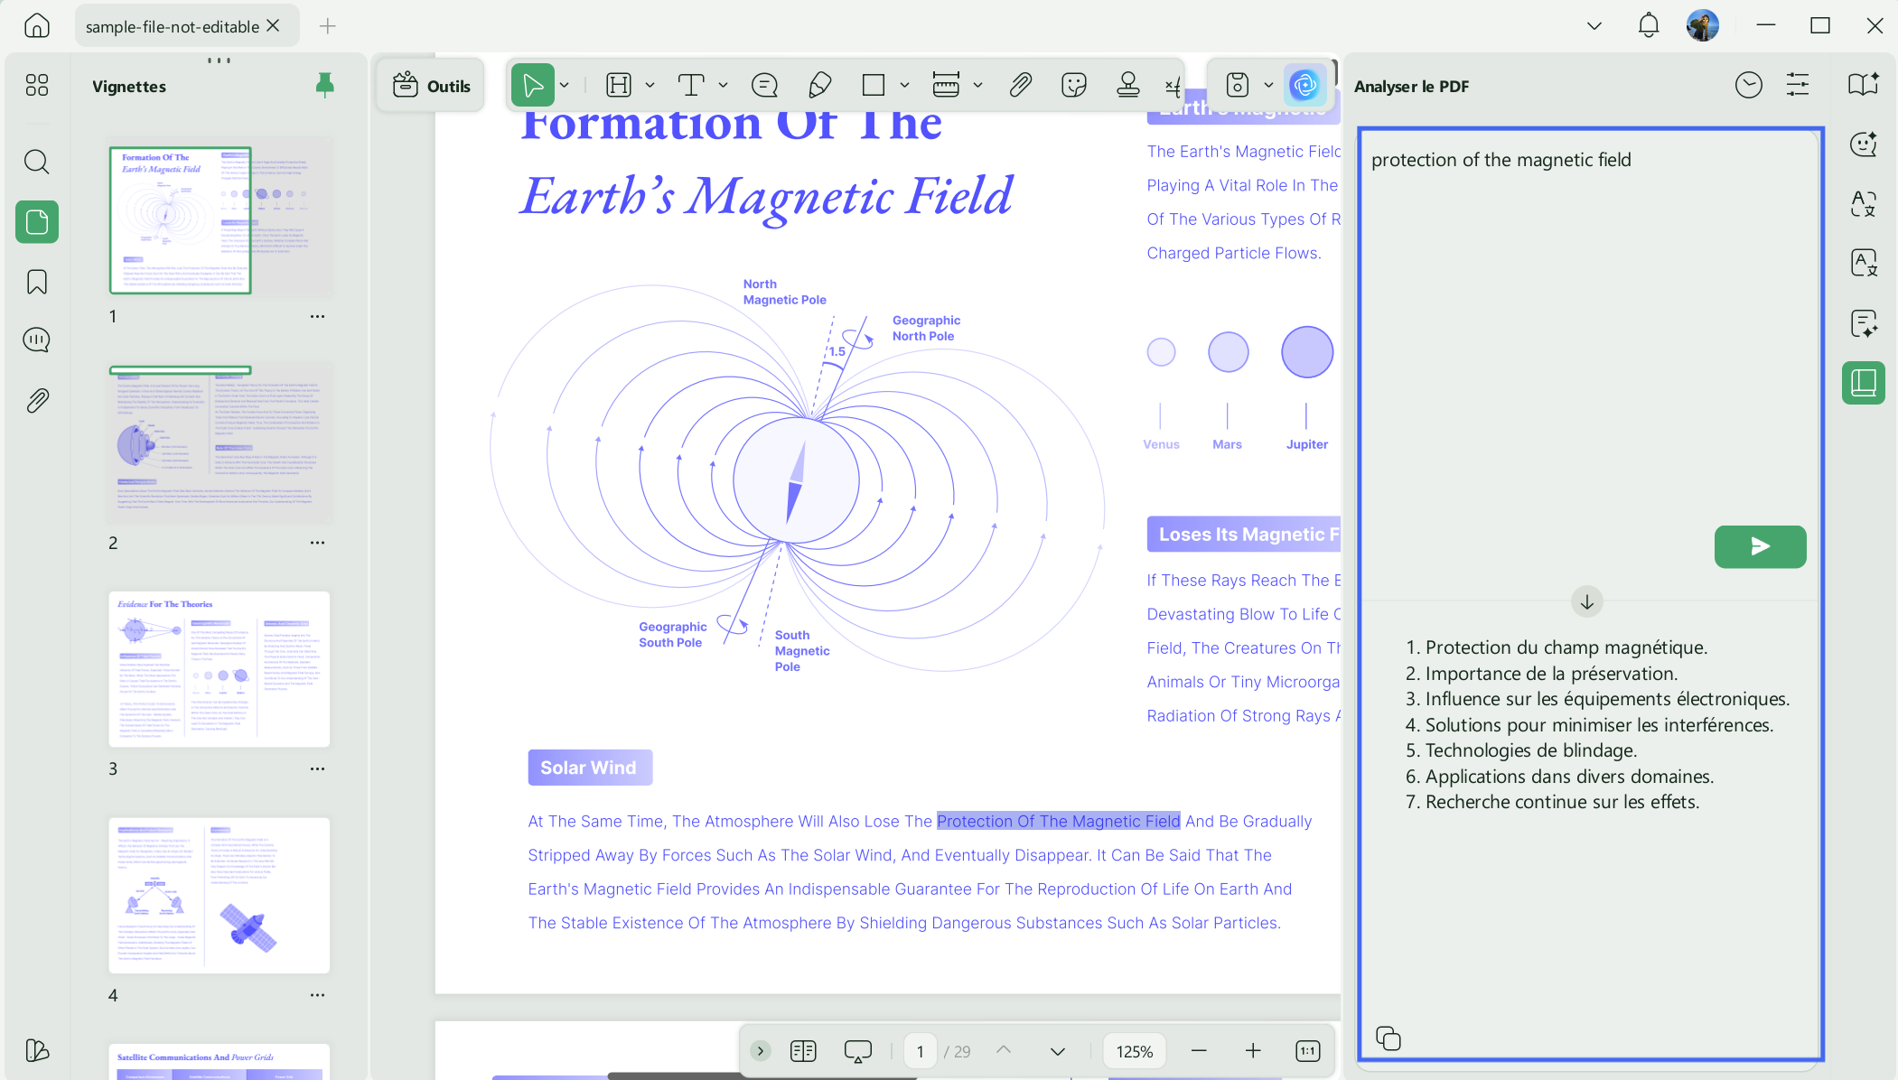Image resolution: width=1898 pixels, height=1080 pixels.
Task: Select the pencil drawing tool
Action: pos(819,85)
